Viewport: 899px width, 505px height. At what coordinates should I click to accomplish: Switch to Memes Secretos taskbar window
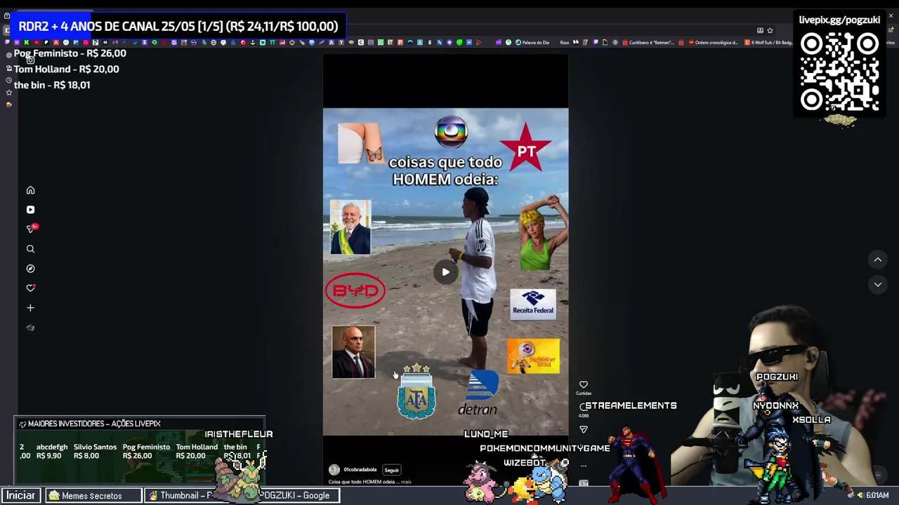coord(93,496)
